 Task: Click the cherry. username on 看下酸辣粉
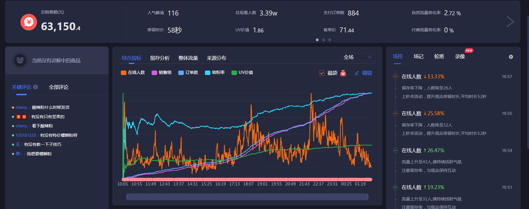[22, 126]
